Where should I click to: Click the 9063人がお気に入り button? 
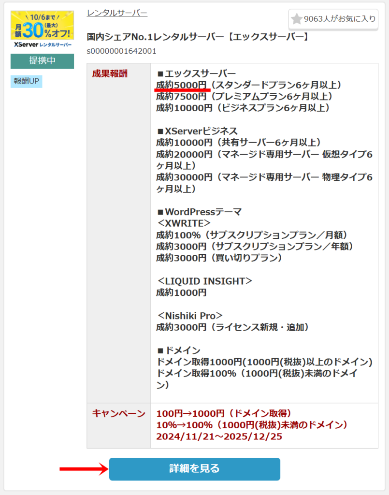point(333,19)
